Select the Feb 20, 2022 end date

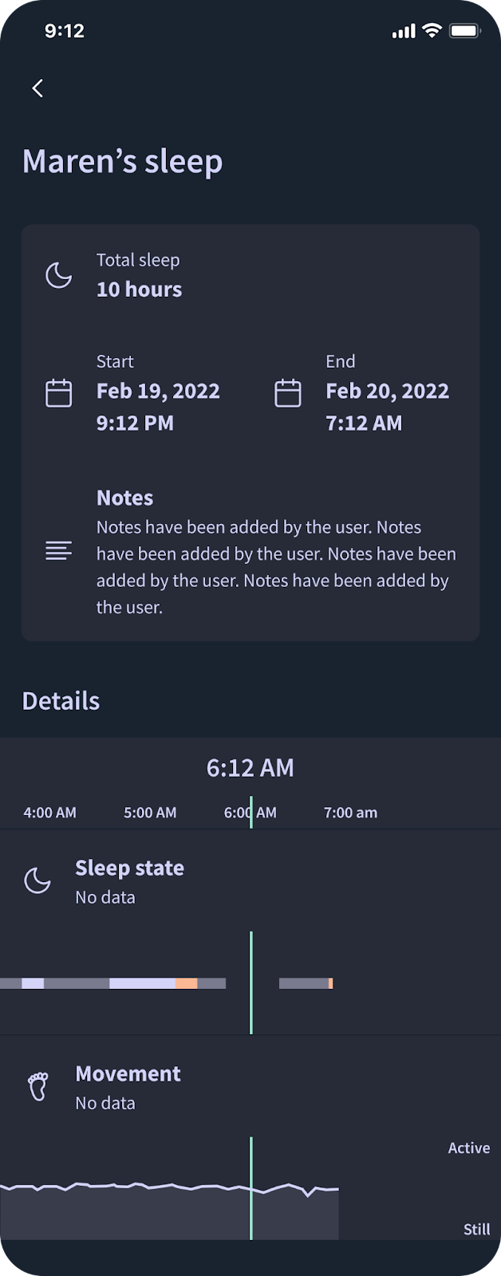pyautogui.click(x=387, y=391)
